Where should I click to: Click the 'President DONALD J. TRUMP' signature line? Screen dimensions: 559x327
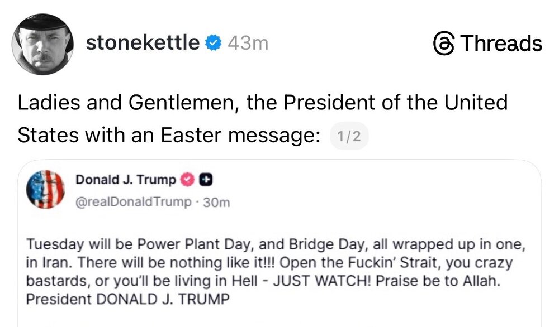coord(128,299)
